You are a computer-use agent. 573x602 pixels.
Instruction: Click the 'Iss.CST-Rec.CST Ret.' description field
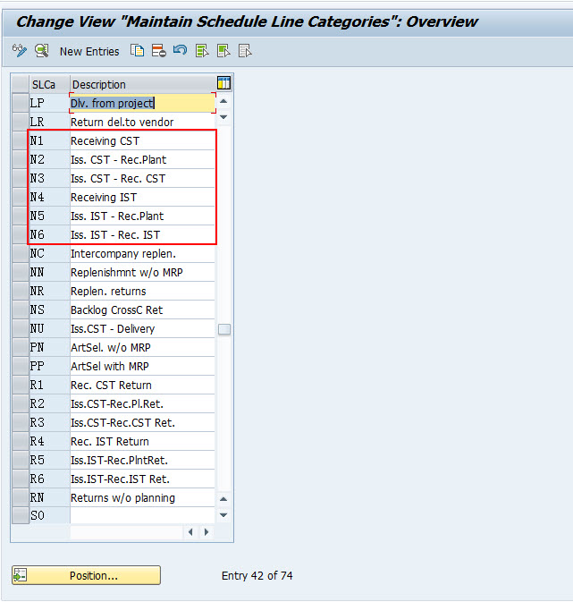(142, 423)
